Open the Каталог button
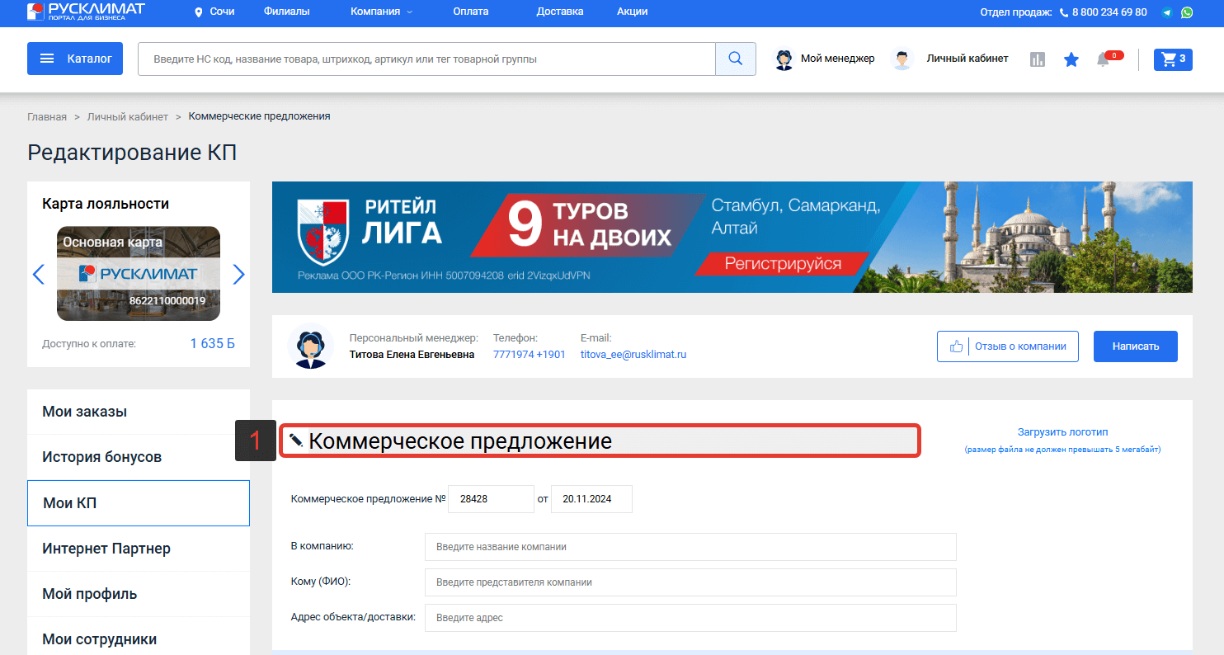The height and width of the screenshot is (655, 1224). [75, 59]
